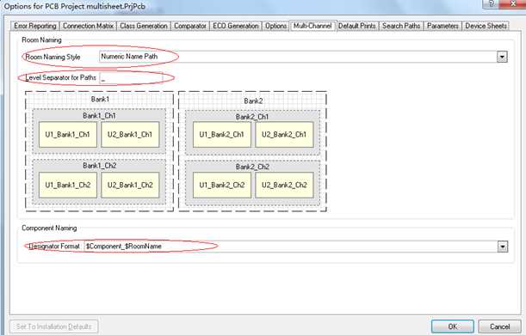Close the Options for PCB Project dialog
The width and height of the screenshot is (526, 335).
(512, 3)
